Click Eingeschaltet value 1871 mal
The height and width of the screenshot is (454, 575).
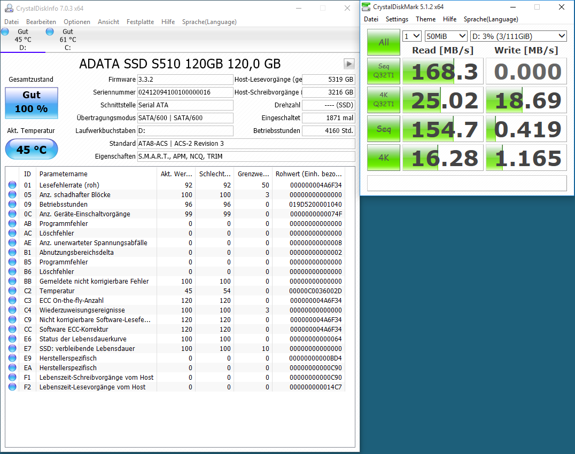coord(329,118)
